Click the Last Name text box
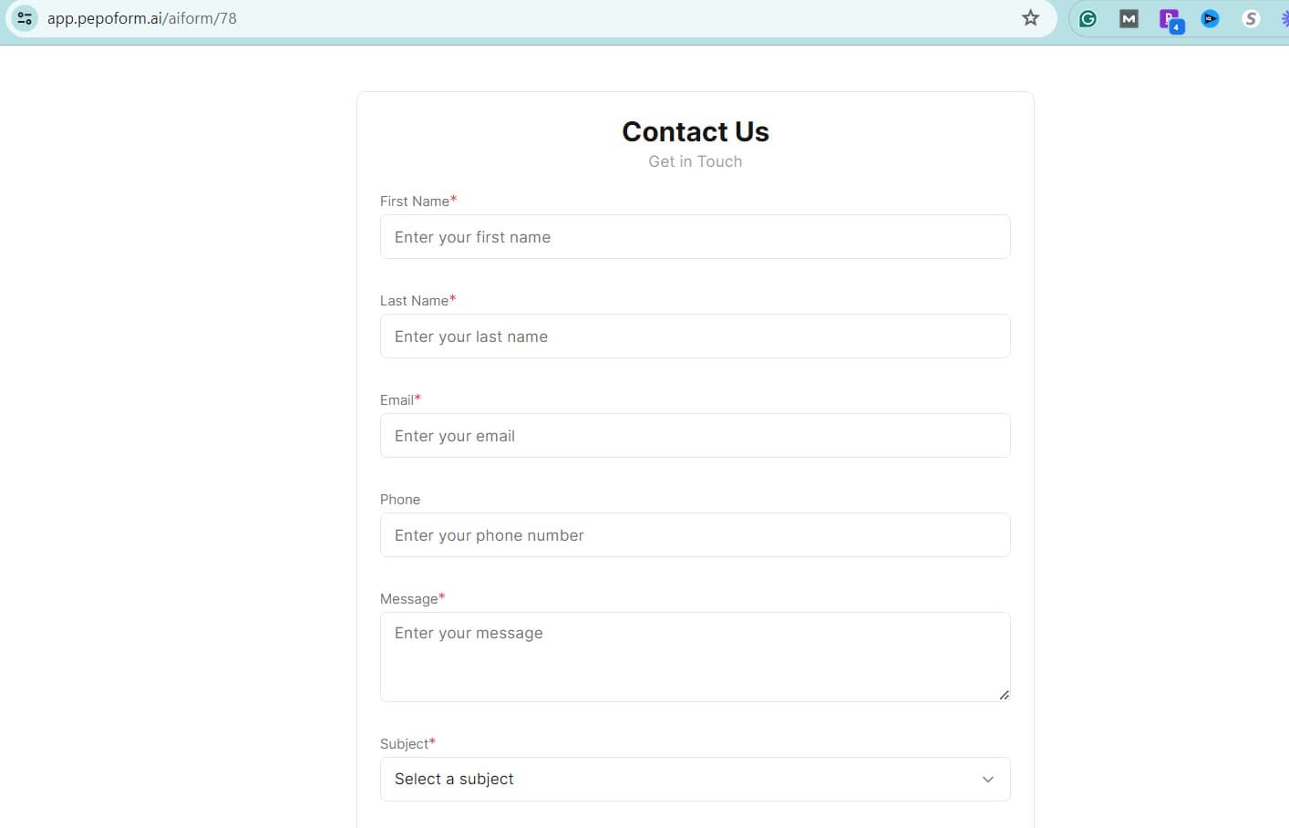The width and height of the screenshot is (1289, 828). 695,336
